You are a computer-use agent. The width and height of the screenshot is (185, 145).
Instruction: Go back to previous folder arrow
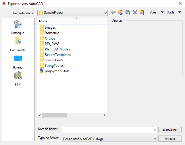point(113,12)
